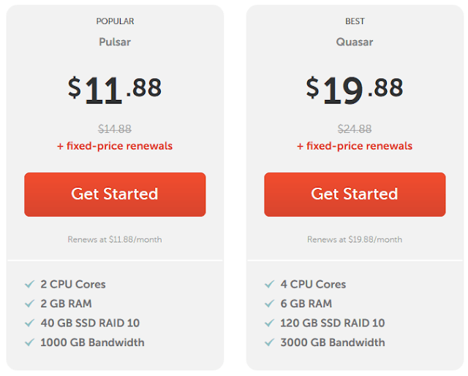Click Pulsar's fixed-price renewals text
The height and width of the screenshot is (376, 468).
point(115,146)
